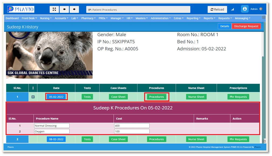Go forward with the right arrow button
The width and height of the screenshot is (272, 156).
pos(74,9)
